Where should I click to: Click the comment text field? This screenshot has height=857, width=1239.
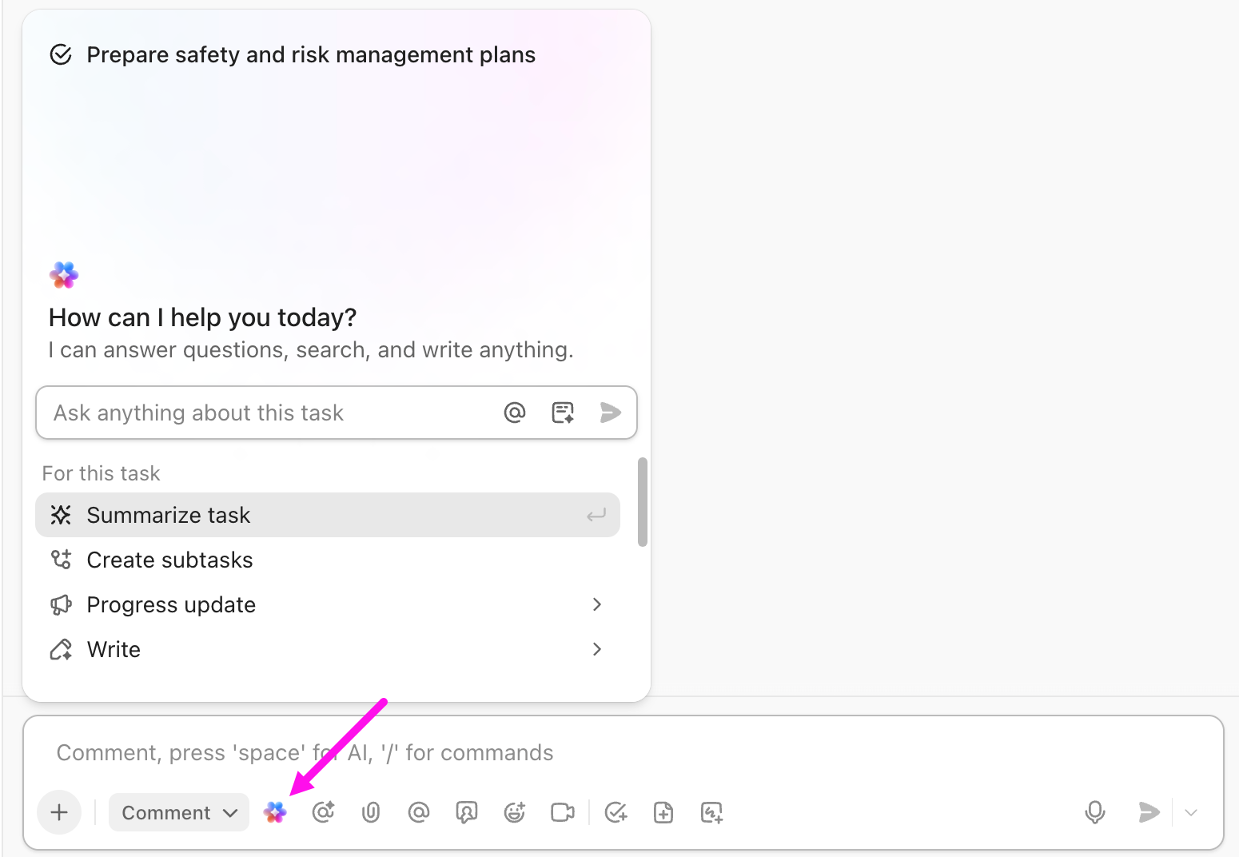pos(623,752)
